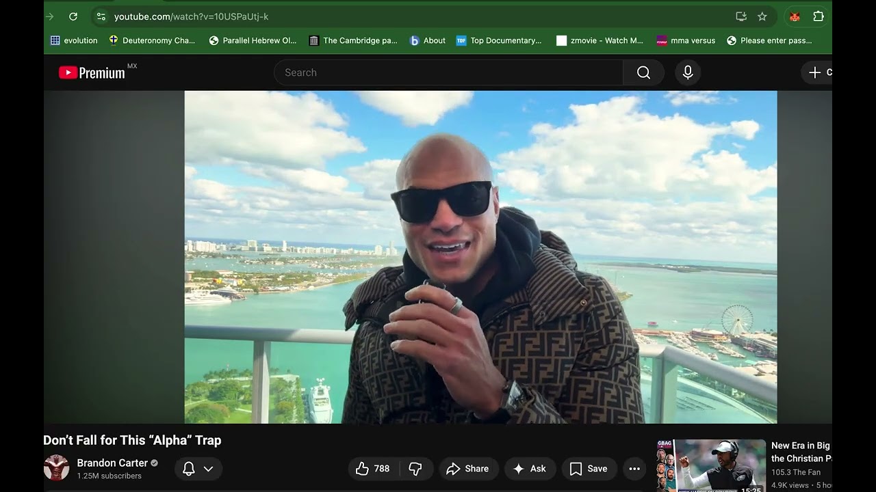Click the YouTube Search field
The height and width of the screenshot is (492, 876).
coord(448,72)
